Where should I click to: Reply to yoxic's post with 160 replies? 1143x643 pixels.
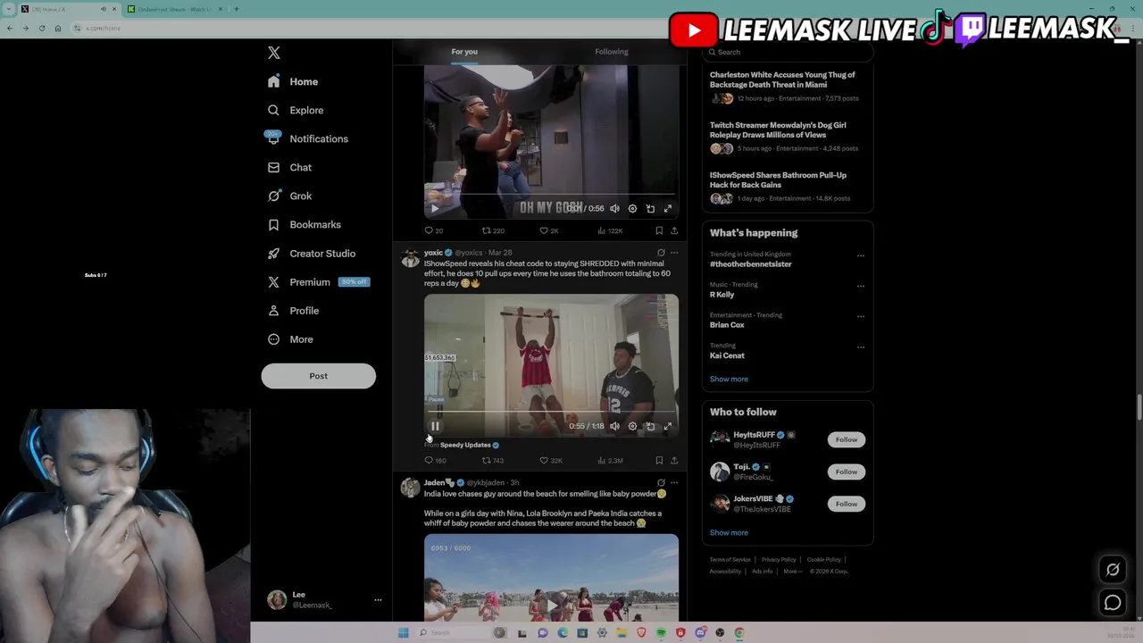435,461
